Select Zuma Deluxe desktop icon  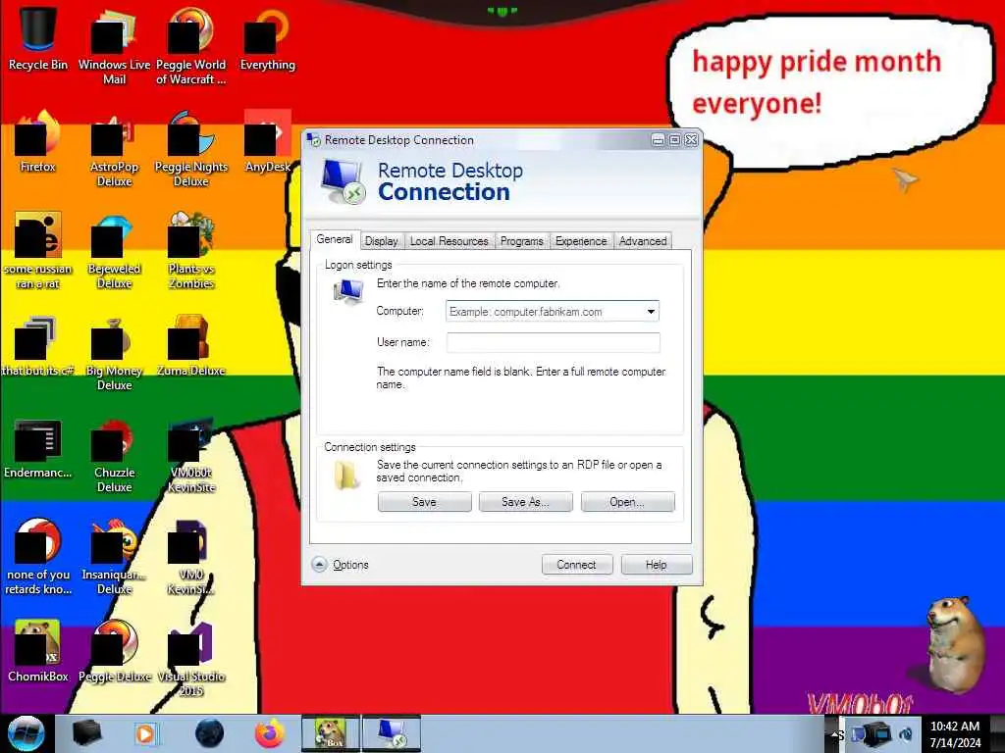[191, 344]
